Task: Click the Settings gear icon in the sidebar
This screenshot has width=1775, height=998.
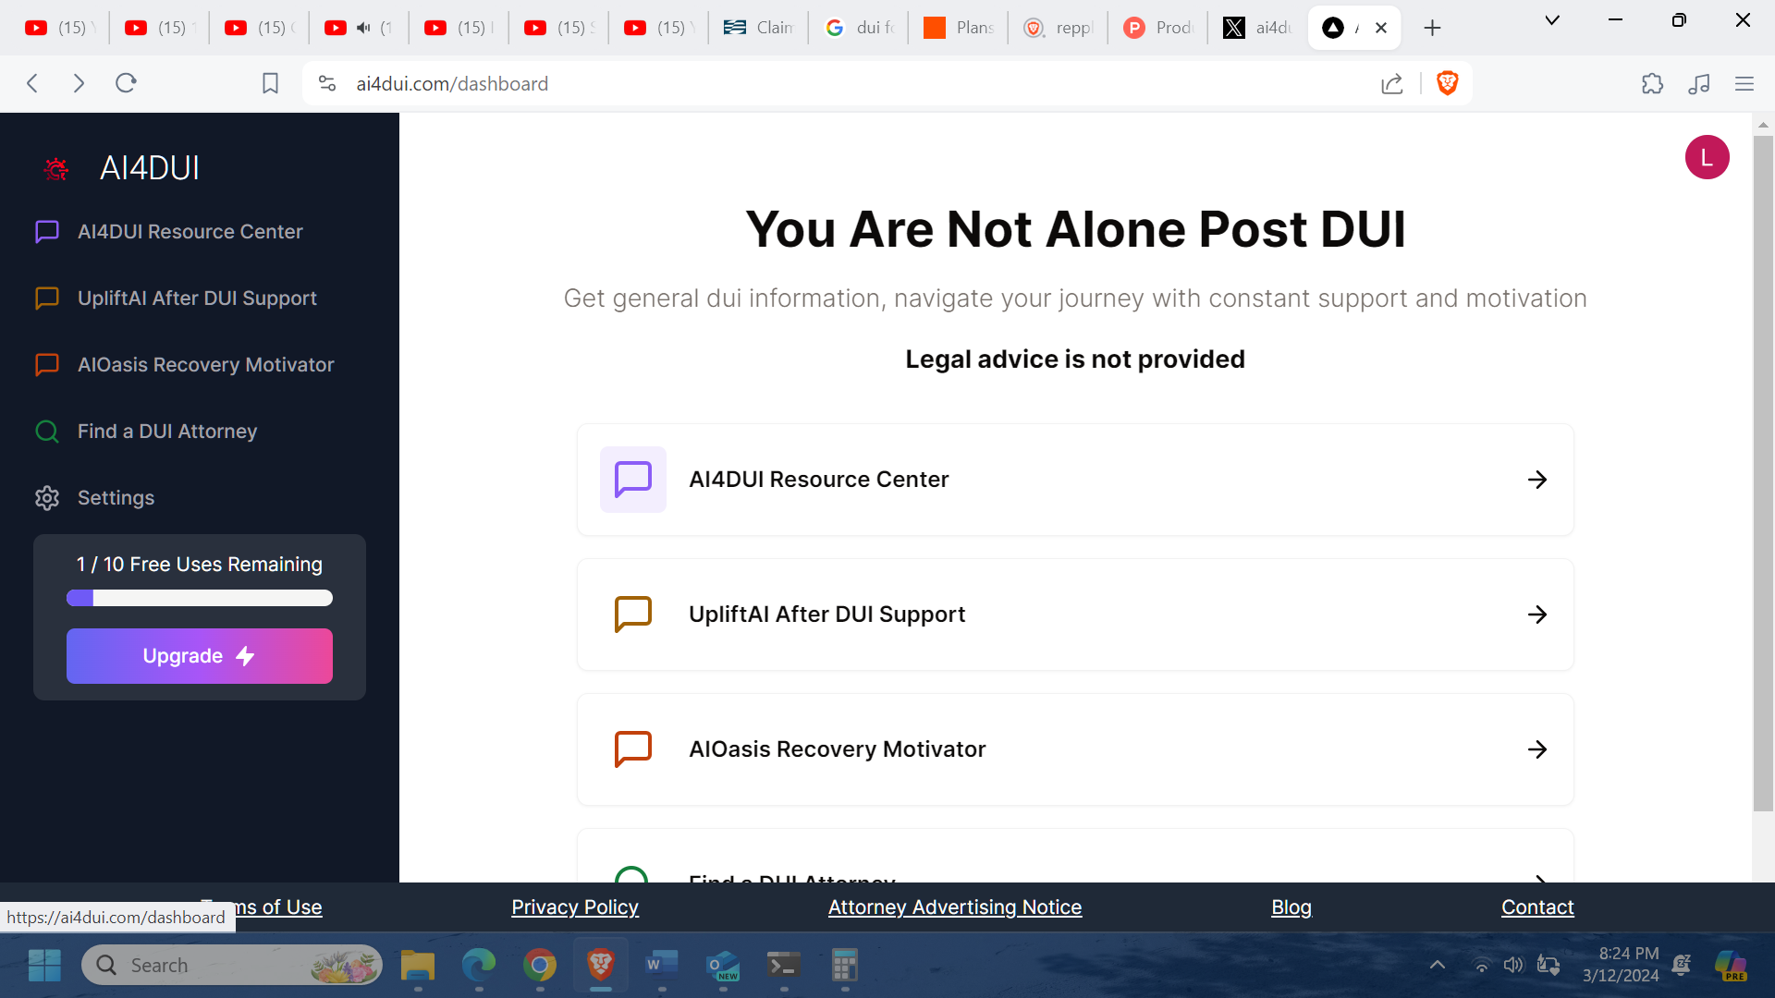Action: point(47,498)
